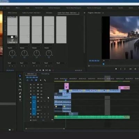The width and height of the screenshot is (139, 139).
Task: Toggle eye of the lowest video track
Action: coord(41,97)
